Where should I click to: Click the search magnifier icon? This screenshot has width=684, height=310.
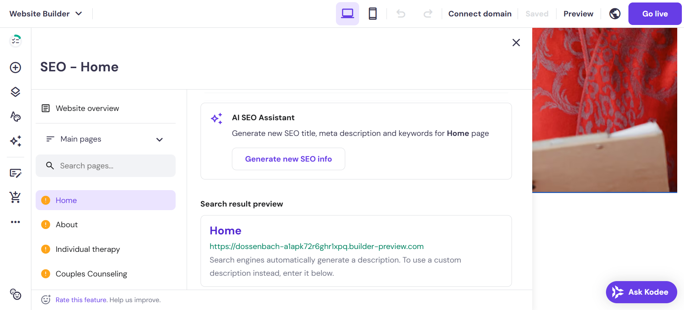tap(50, 166)
